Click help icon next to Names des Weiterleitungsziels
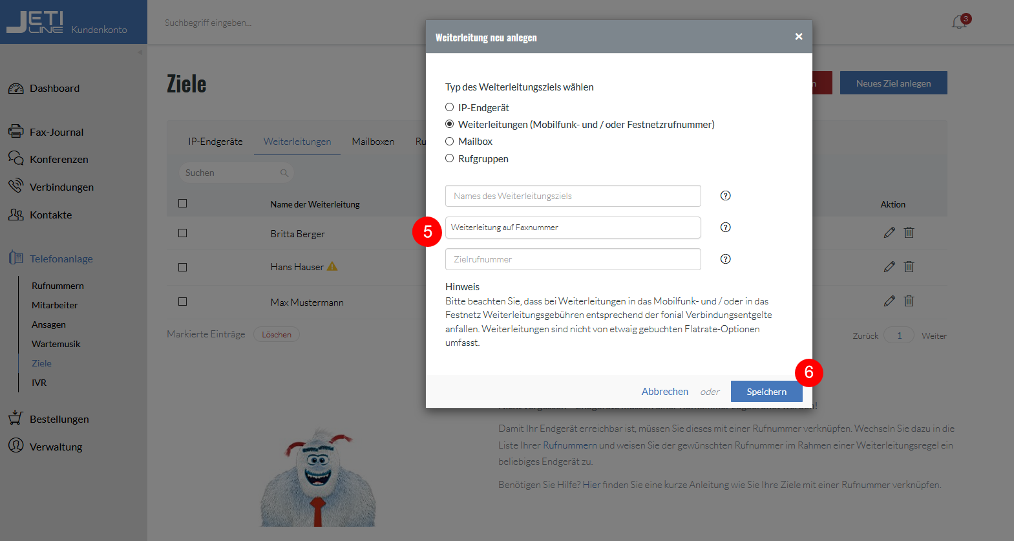Viewport: 1014px width, 541px height. tap(725, 196)
